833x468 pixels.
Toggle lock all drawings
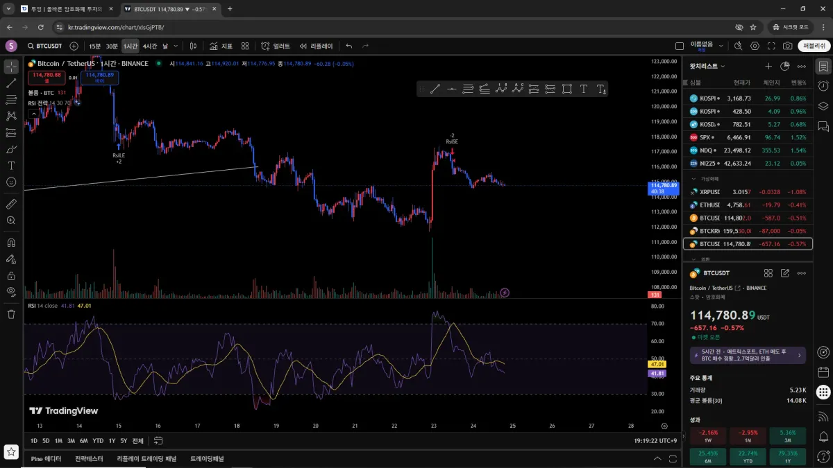(x=11, y=275)
